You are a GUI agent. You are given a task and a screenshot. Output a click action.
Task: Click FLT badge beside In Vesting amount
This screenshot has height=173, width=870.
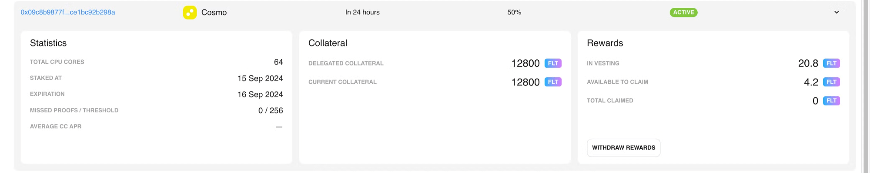[831, 63]
